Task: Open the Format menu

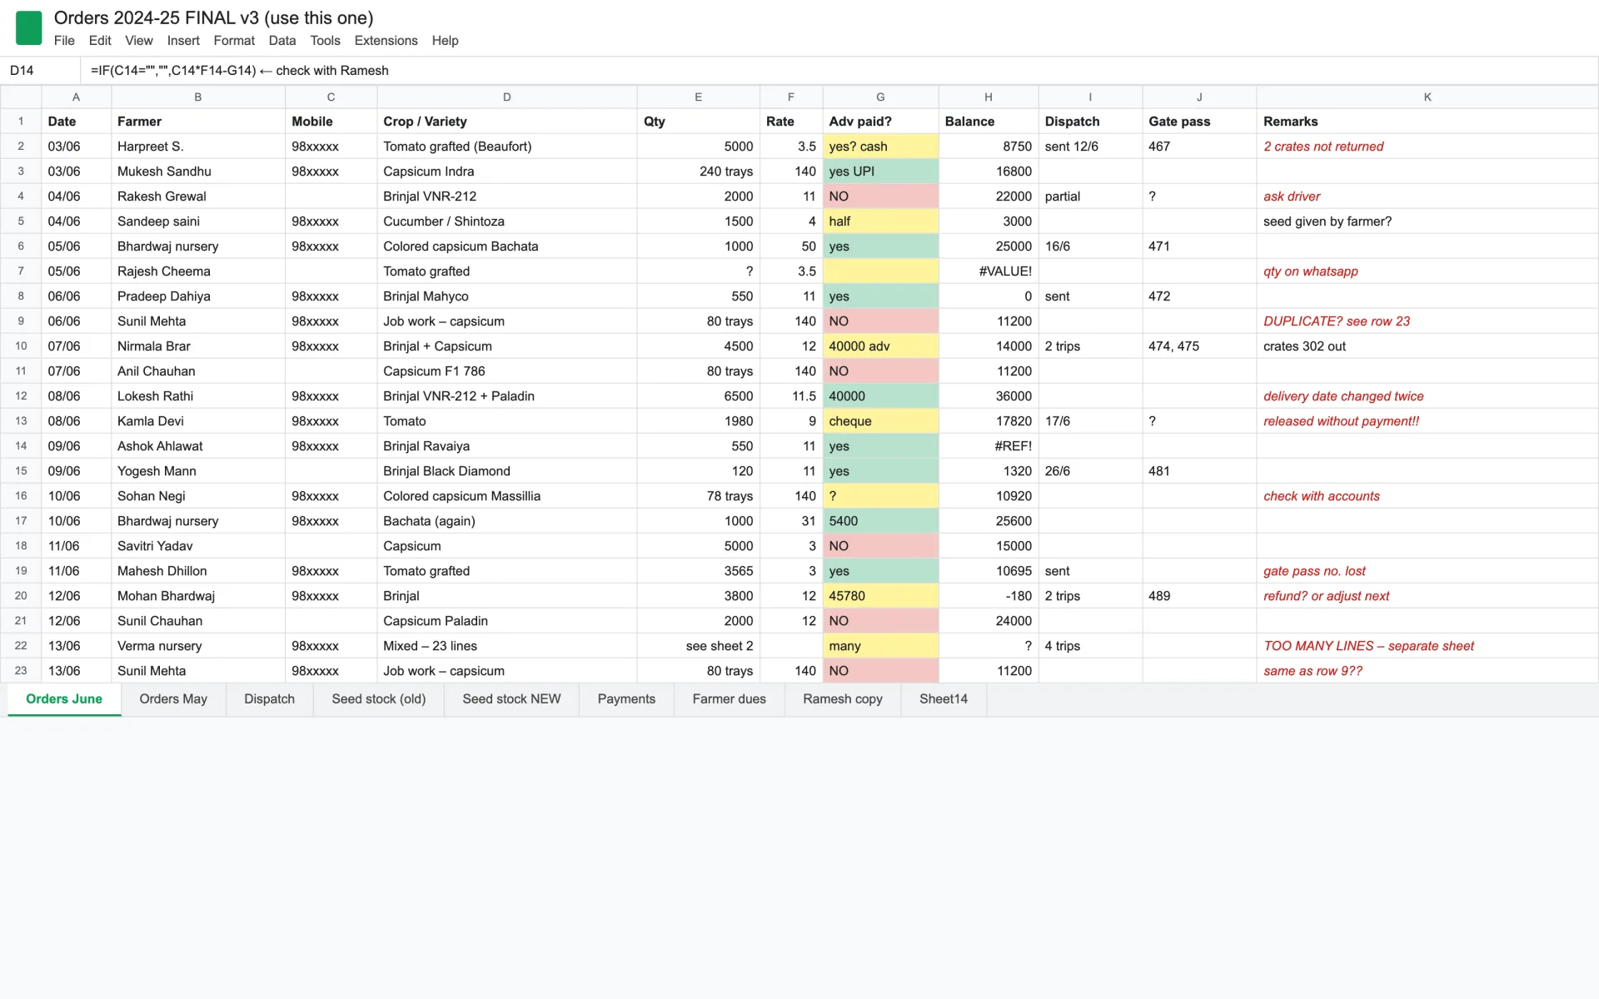Action: pyautogui.click(x=234, y=41)
